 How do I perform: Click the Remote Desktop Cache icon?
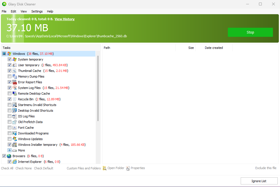(x=15, y=93)
